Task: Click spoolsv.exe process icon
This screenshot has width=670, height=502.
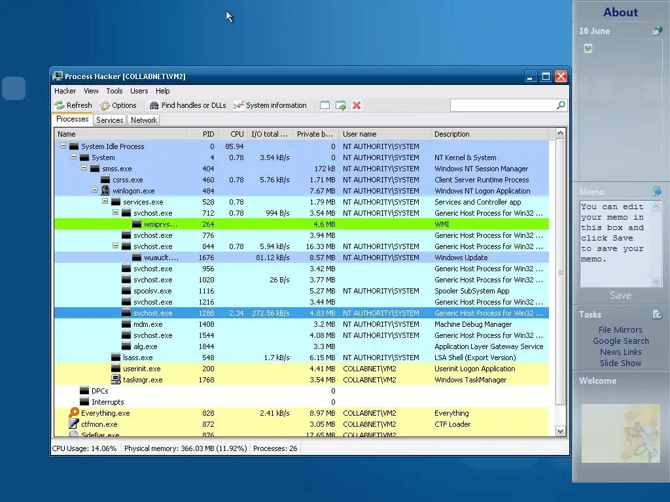Action: pyautogui.click(x=126, y=291)
